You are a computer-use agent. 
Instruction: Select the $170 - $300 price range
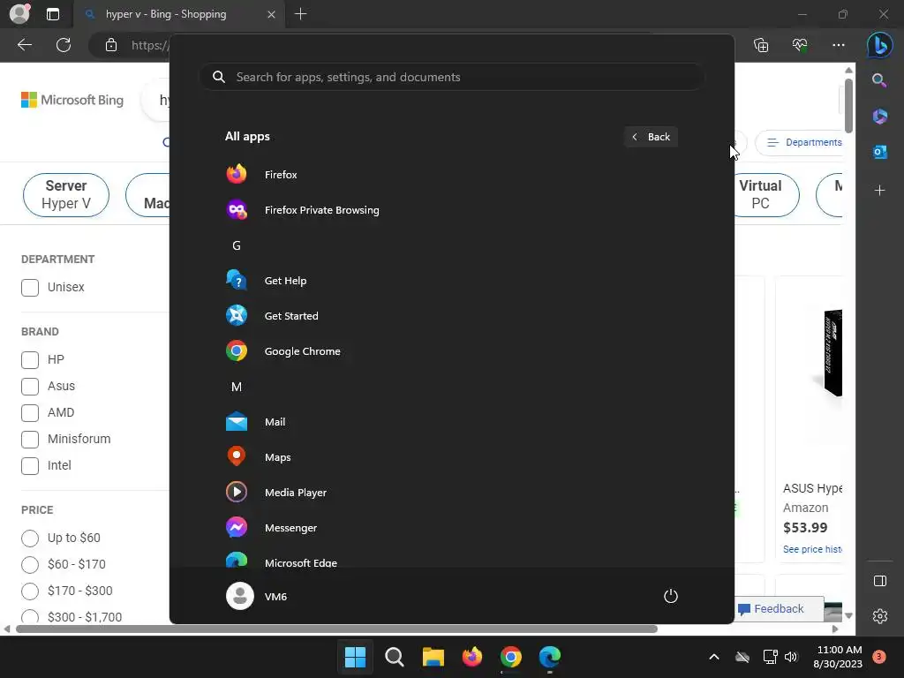point(30,591)
